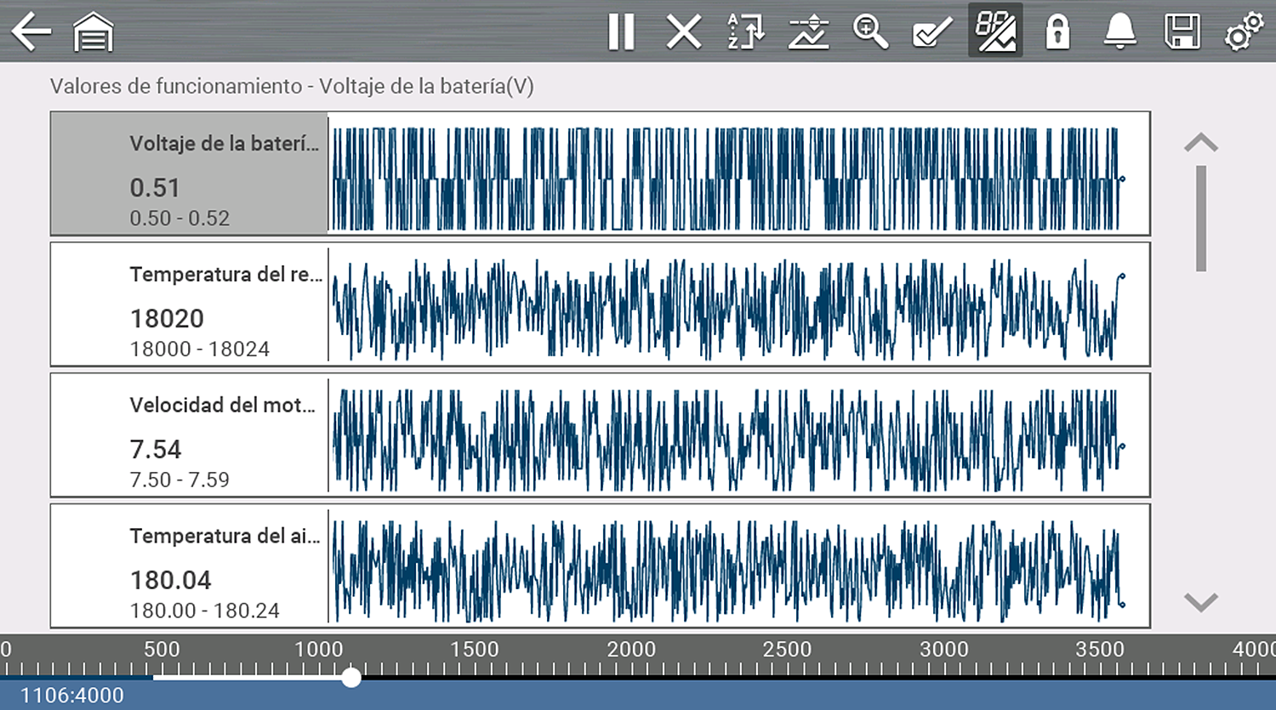Toggle the lock parameter icon
The image size is (1276, 710).
(x=1057, y=32)
